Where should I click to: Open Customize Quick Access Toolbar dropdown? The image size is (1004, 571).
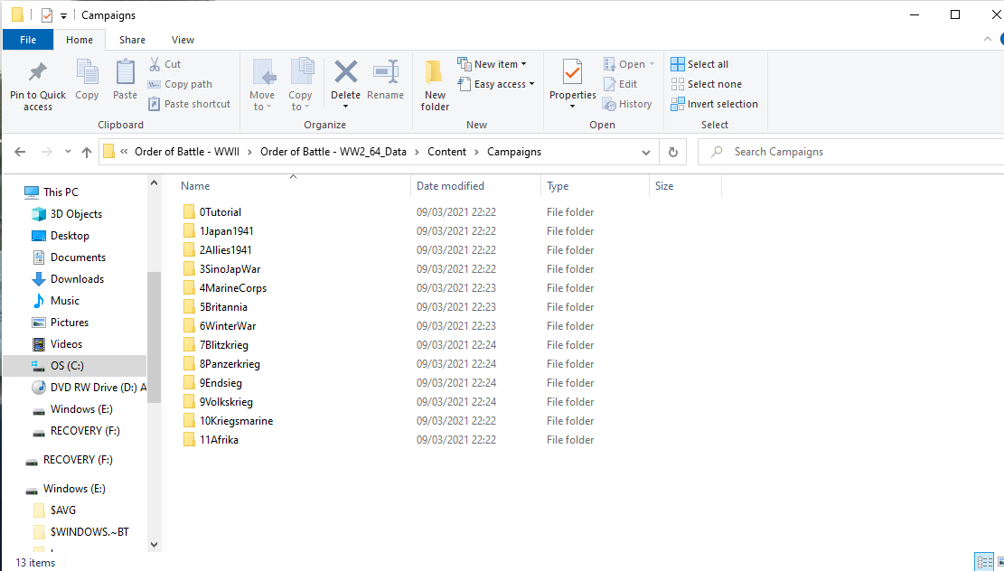pyautogui.click(x=63, y=16)
